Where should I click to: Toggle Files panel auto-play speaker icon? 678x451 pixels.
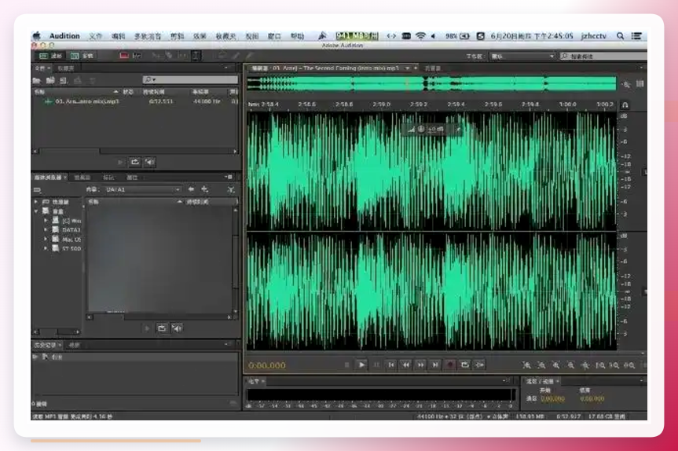[x=149, y=162]
